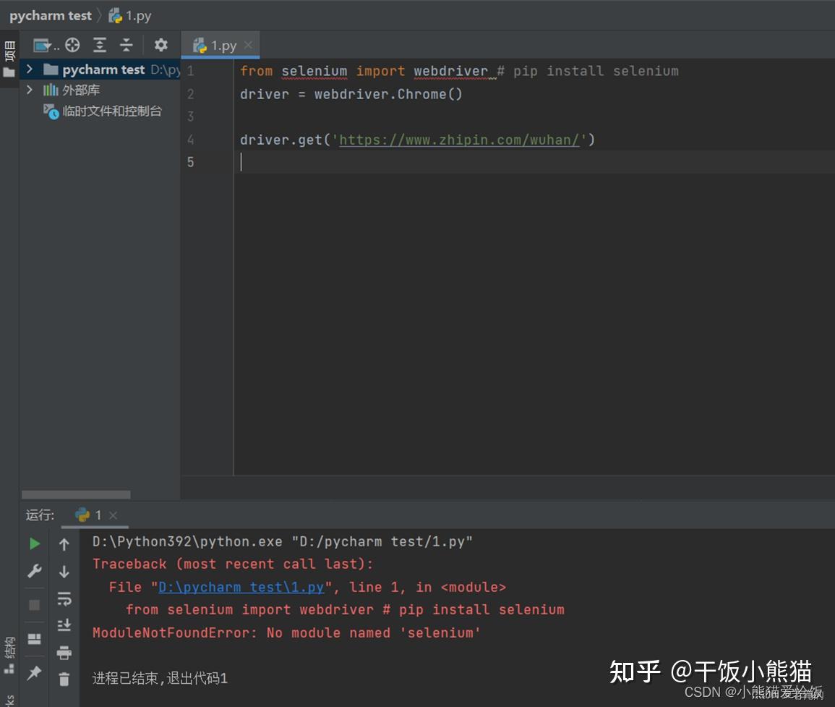This screenshot has width=835, height=707.
Task: Switch to the 1.py editor tab
Action: coord(220,45)
